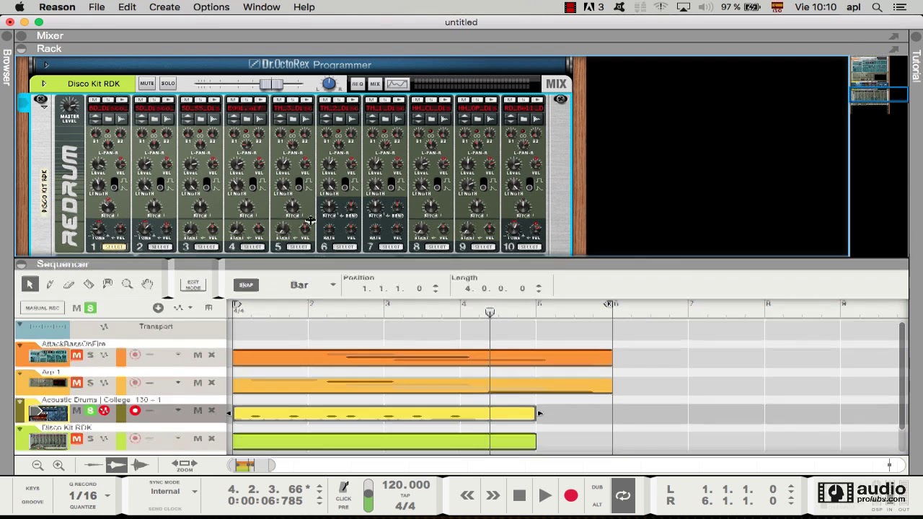The image size is (923, 519).
Task: Start playback with the Play button
Action: [x=545, y=496]
